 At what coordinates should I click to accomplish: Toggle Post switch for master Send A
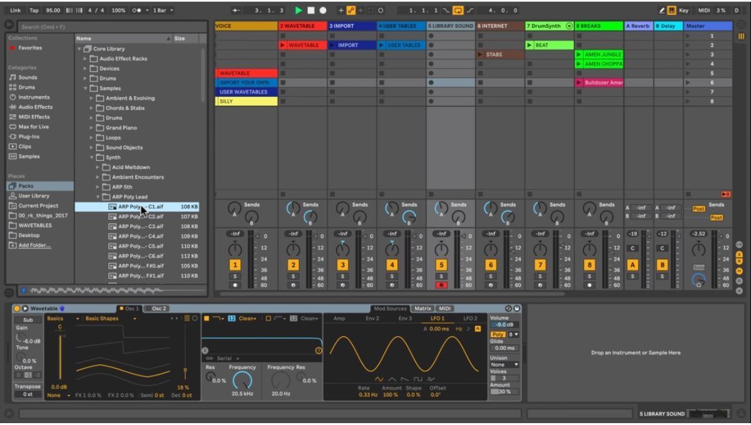698,209
